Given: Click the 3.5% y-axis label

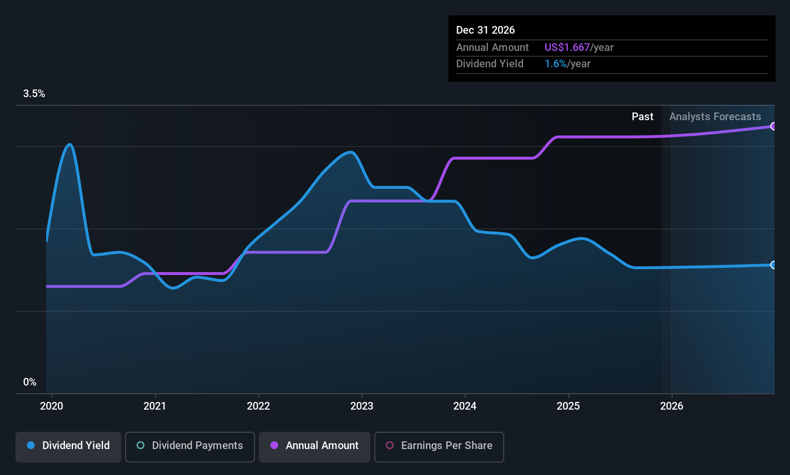Looking at the screenshot, I should (34, 94).
